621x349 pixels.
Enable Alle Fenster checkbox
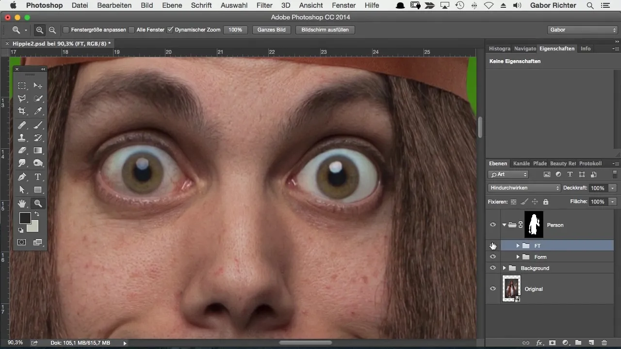[x=131, y=30]
